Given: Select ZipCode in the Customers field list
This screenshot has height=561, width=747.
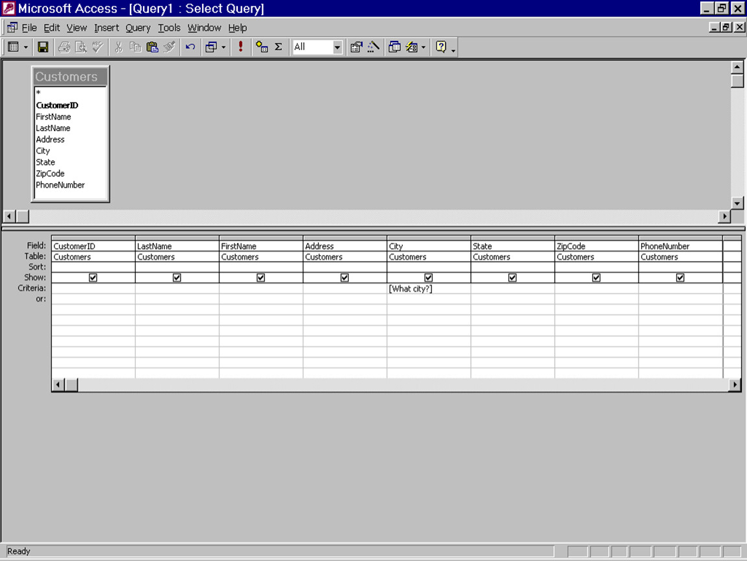Looking at the screenshot, I should (70, 173).
